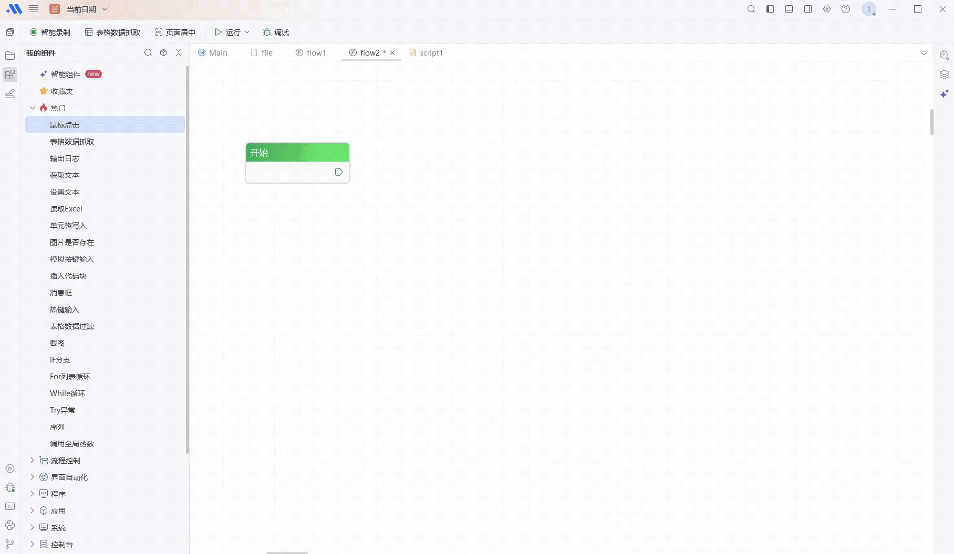Close the flow2 tab

pyautogui.click(x=392, y=52)
